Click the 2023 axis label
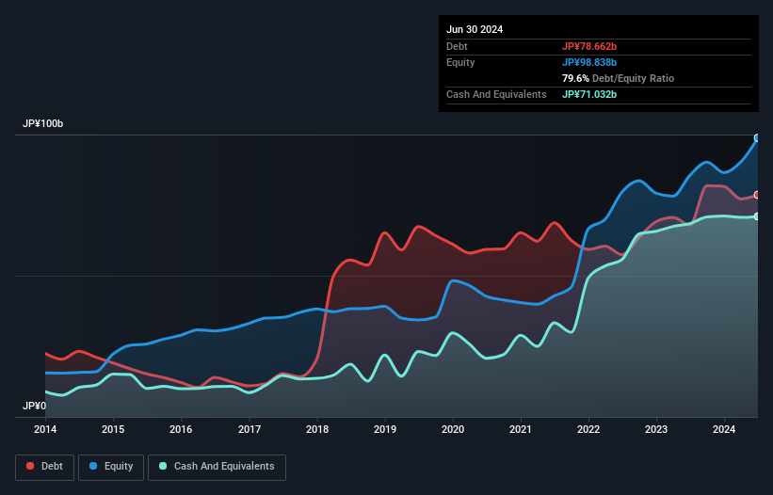This screenshot has height=495, width=773. [x=656, y=429]
